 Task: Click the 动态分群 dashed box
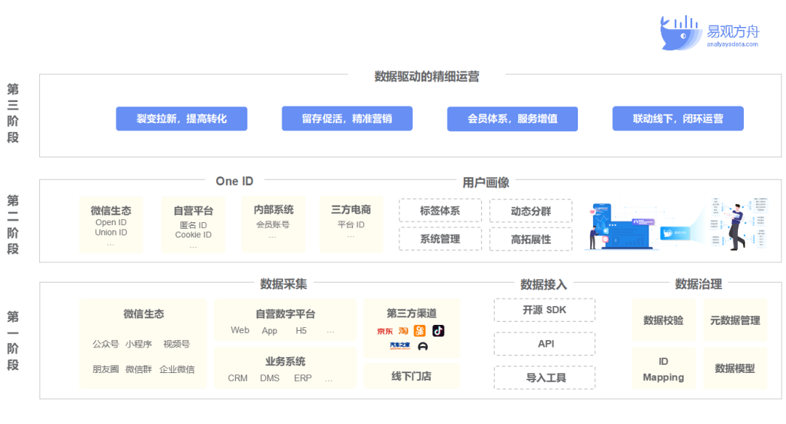[x=531, y=211]
